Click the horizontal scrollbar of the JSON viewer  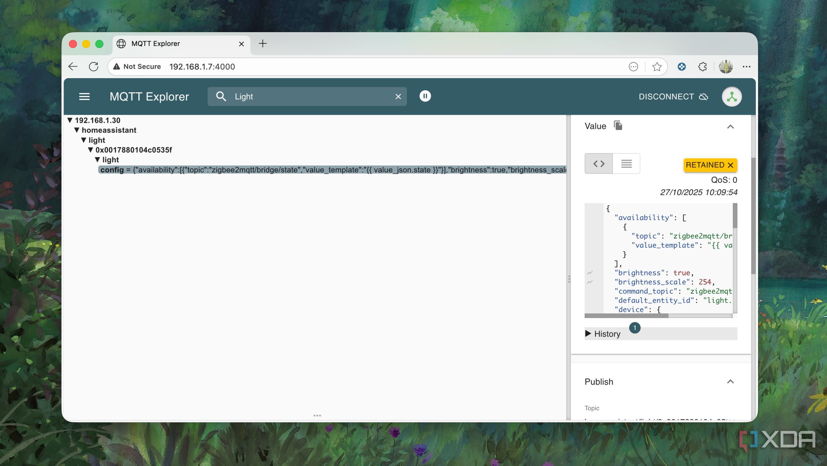click(626, 316)
